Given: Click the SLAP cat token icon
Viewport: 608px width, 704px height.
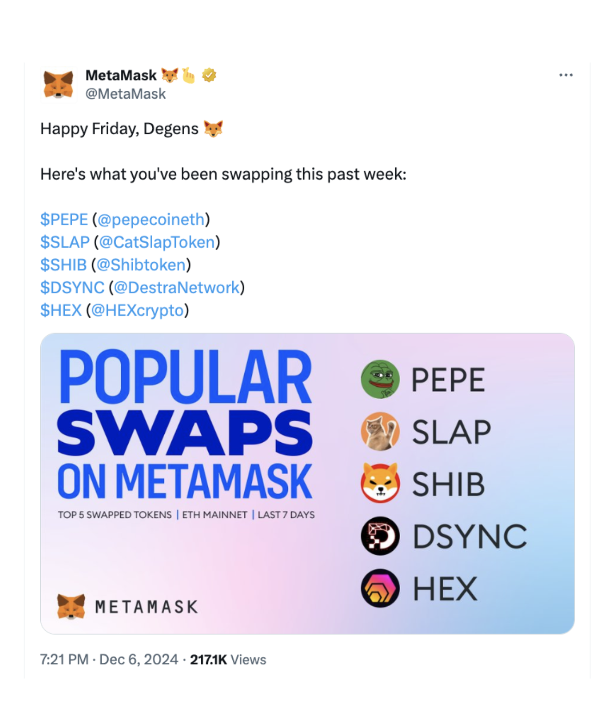Looking at the screenshot, I should 380,432.
